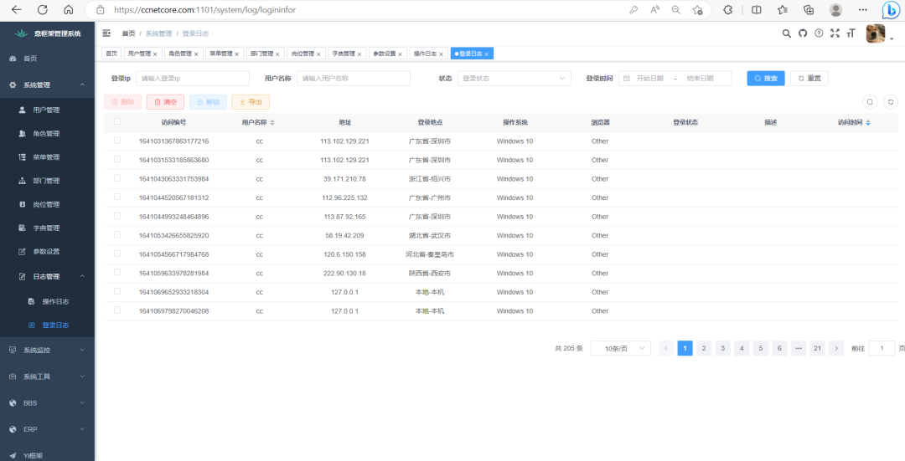This screenshot has width=905, height=461.
Task: Click the header magnifier search icon
Action: click(786, 33)
